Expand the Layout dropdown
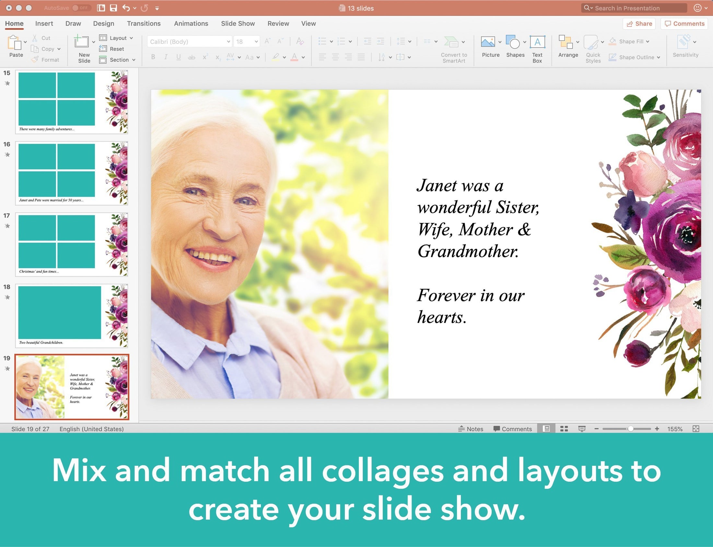The width and height of the screenshot is (713, 547). coord(131,38)
